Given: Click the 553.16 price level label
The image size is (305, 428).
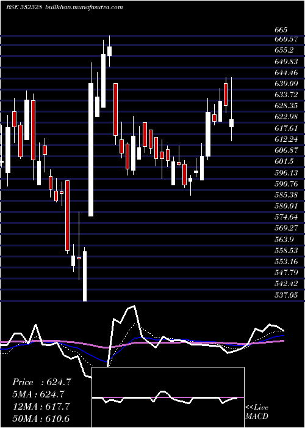Looking at the screenshot, I should [x=286, y=262].
